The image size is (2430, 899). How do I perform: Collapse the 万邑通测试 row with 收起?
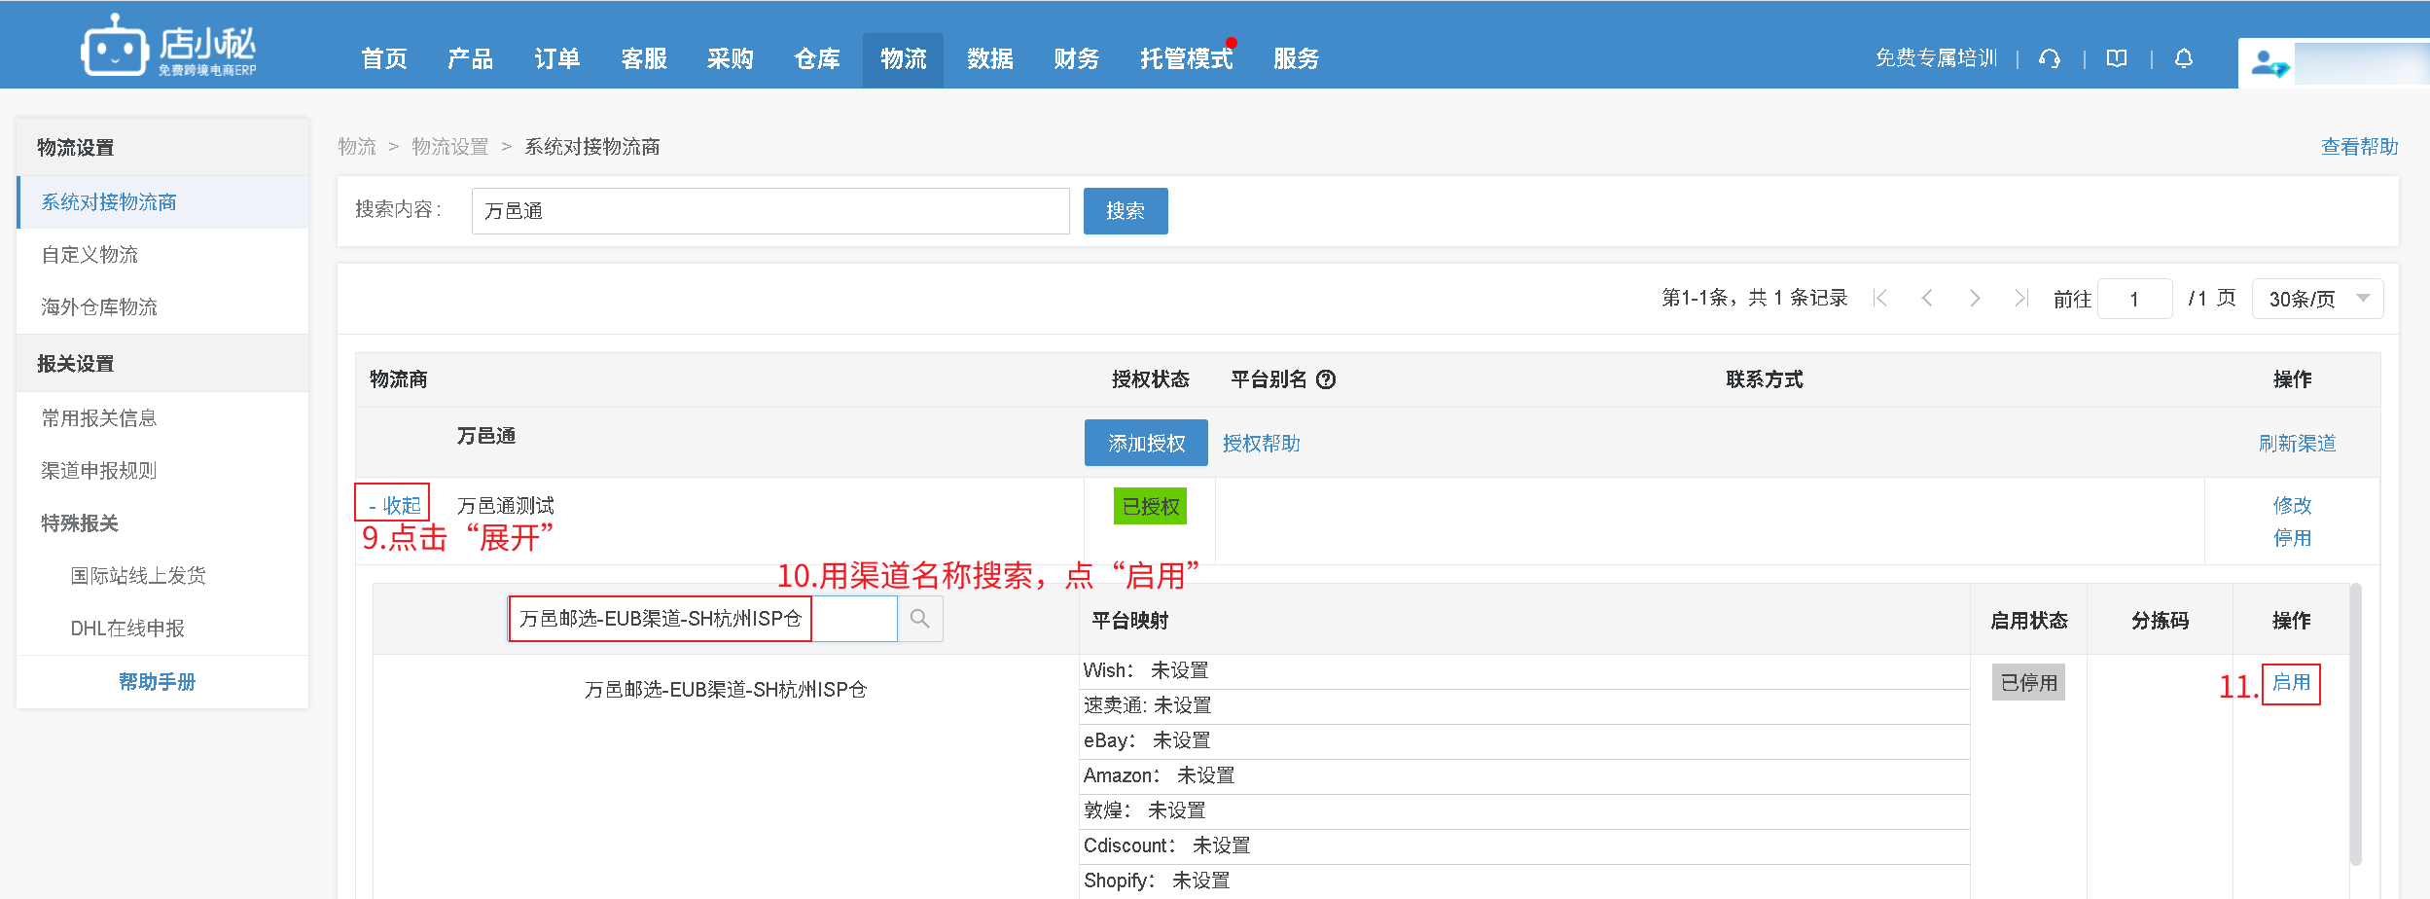click(x=394, y=505)
